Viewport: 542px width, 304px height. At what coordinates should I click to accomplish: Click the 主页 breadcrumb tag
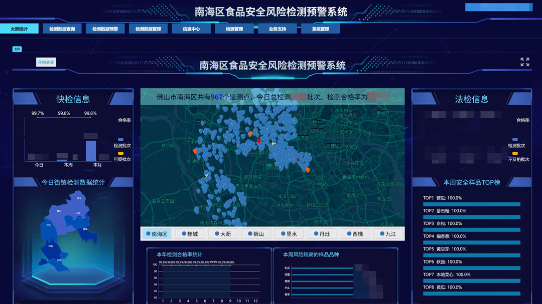click(x=17, y=49)
